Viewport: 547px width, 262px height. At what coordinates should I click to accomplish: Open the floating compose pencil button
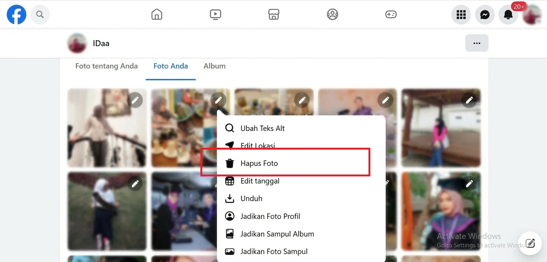click(x=530, y=243)
